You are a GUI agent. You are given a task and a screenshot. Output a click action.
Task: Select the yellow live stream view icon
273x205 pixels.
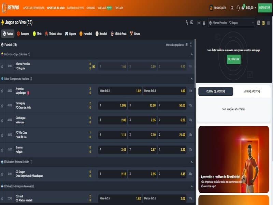click(263, 23)
